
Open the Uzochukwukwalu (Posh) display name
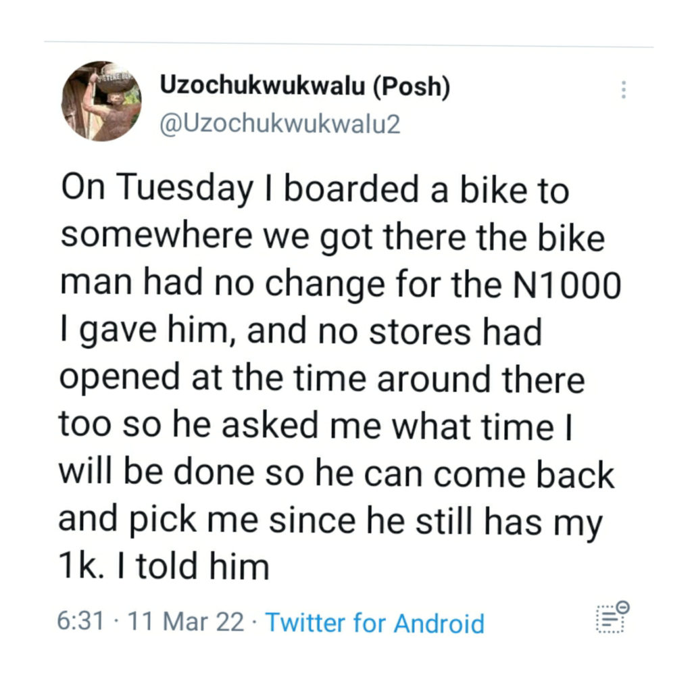(x=305, y=86)
